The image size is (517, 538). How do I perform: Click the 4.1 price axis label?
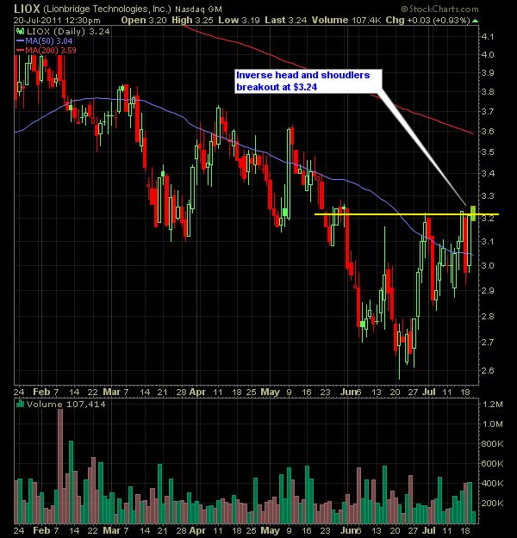[489, 36]
